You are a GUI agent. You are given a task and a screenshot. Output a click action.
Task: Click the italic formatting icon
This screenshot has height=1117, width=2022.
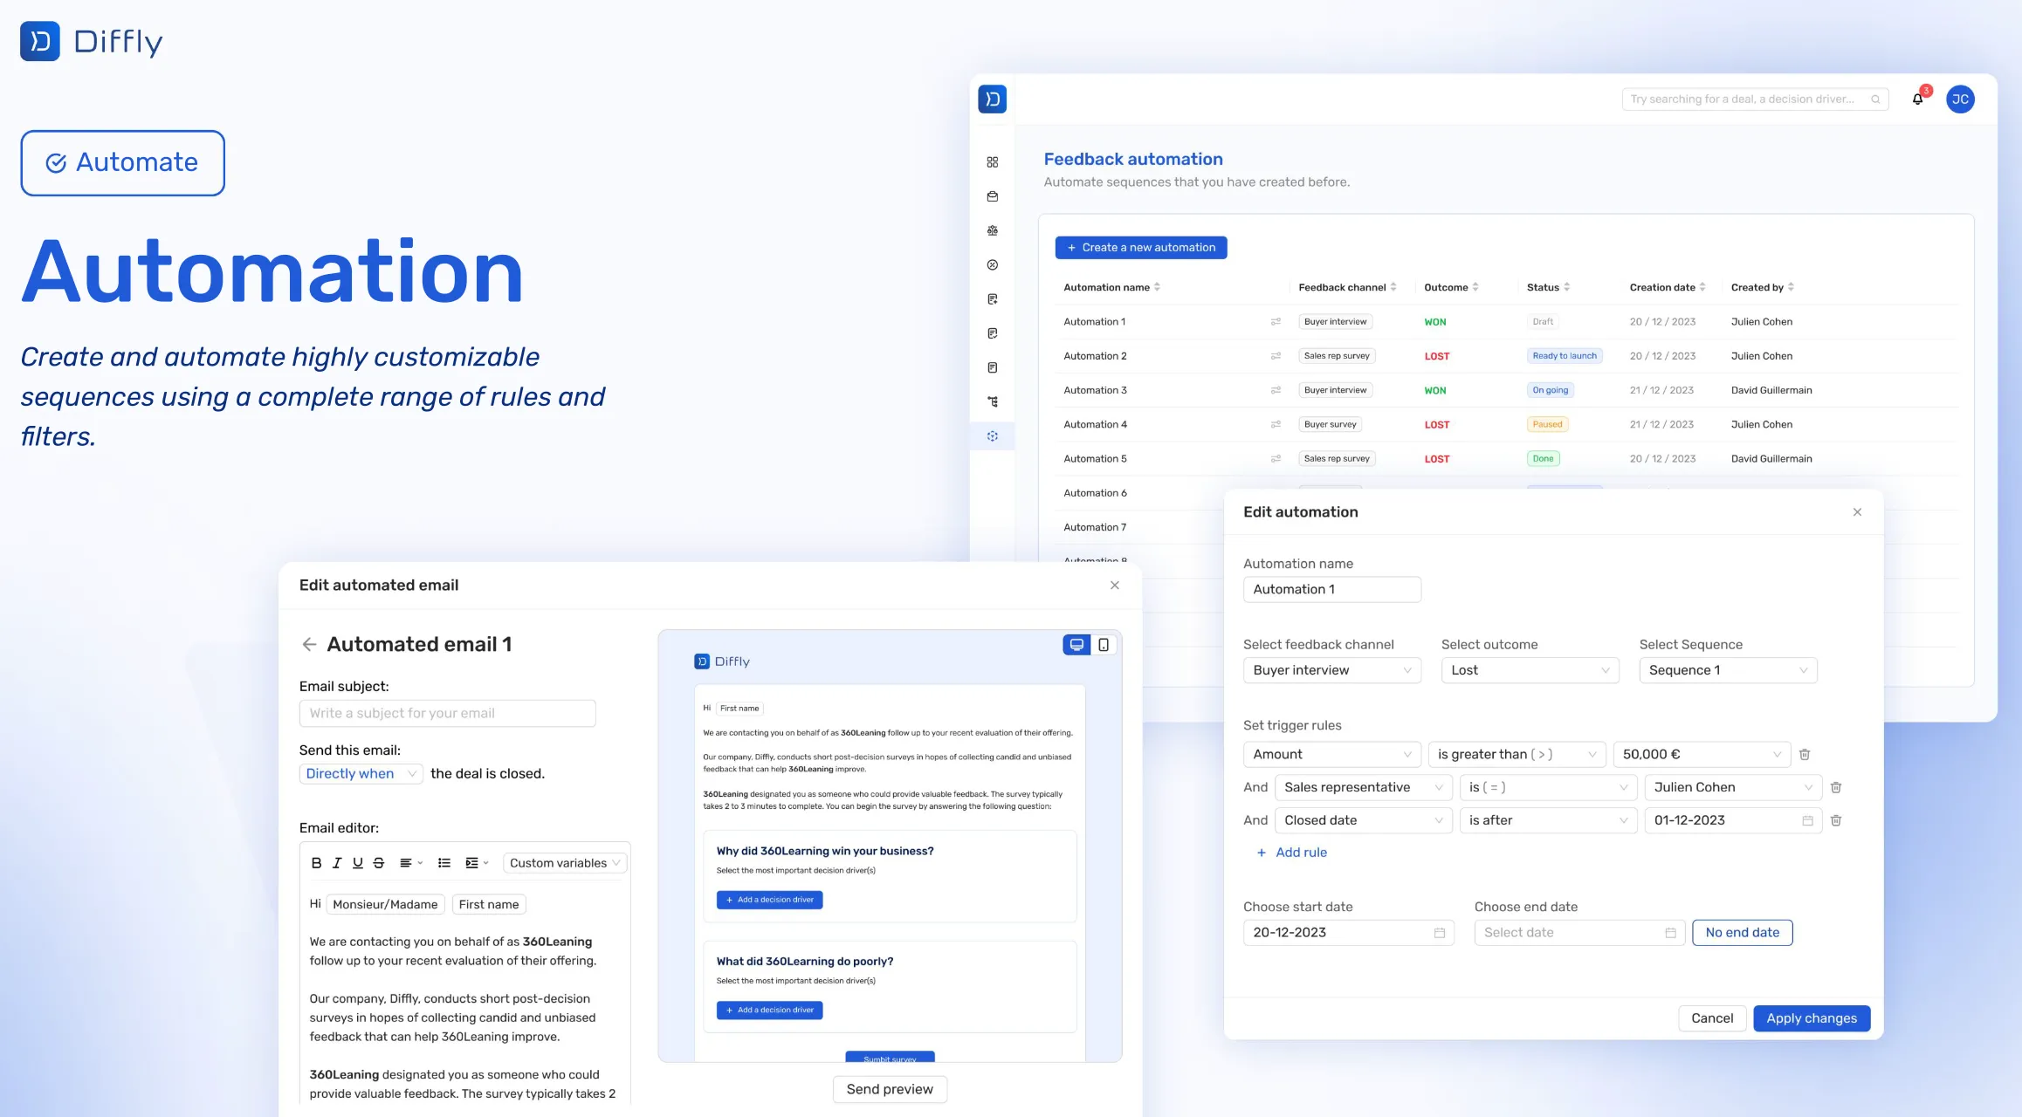(x=337, y=863)
